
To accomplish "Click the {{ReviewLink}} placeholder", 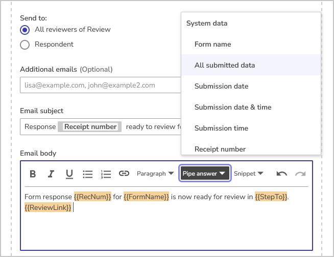I will 48,207.
